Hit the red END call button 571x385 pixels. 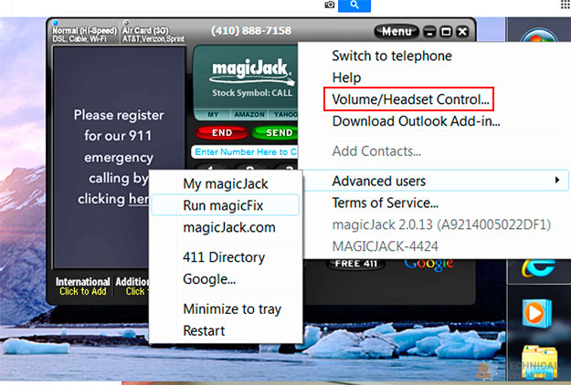[221, 132]
